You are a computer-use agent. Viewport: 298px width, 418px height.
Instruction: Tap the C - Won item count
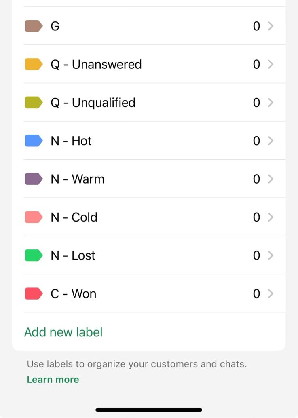click(256, 293)
